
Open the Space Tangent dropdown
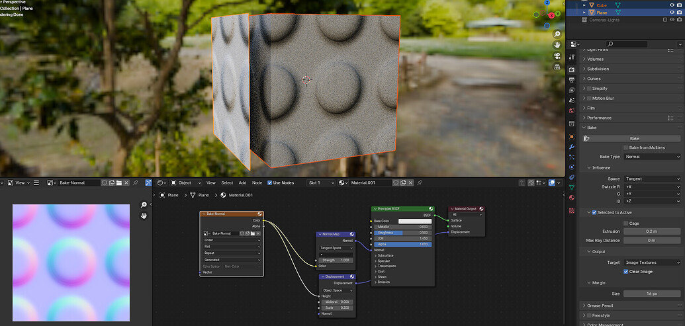click(652, 179)
